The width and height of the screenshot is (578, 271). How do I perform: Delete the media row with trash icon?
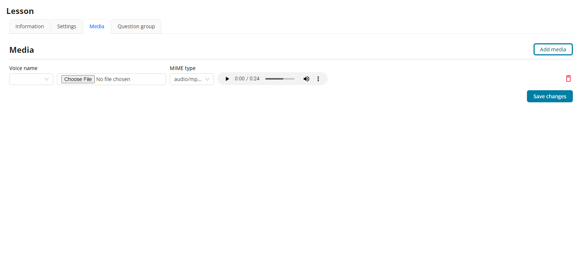pyautogui.click(x=568, y=78)
